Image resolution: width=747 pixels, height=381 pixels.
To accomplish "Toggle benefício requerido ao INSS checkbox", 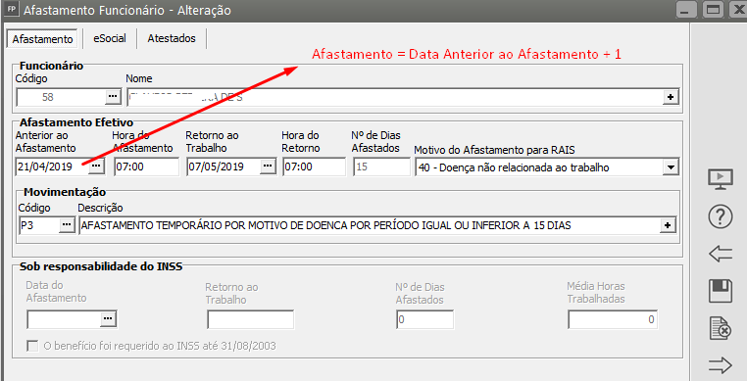I will tap(32, 346).
